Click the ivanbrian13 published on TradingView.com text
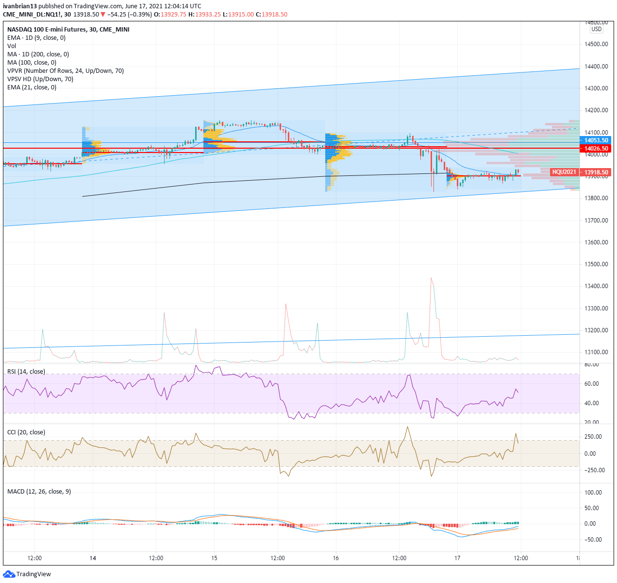Image resolution: width=617 pixels, height=583 pixels. tap(102, 6)
